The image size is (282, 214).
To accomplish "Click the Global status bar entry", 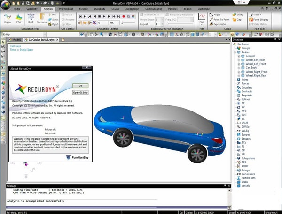I will click(x=189, y=213).
